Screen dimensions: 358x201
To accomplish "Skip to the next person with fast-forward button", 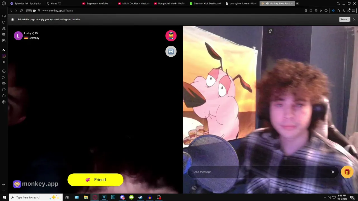I will pyautogui.click(x=171, y=51).
